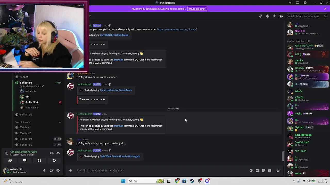
Task: Disconnect from voice with hang-up icon
Action: click(58, 153)
